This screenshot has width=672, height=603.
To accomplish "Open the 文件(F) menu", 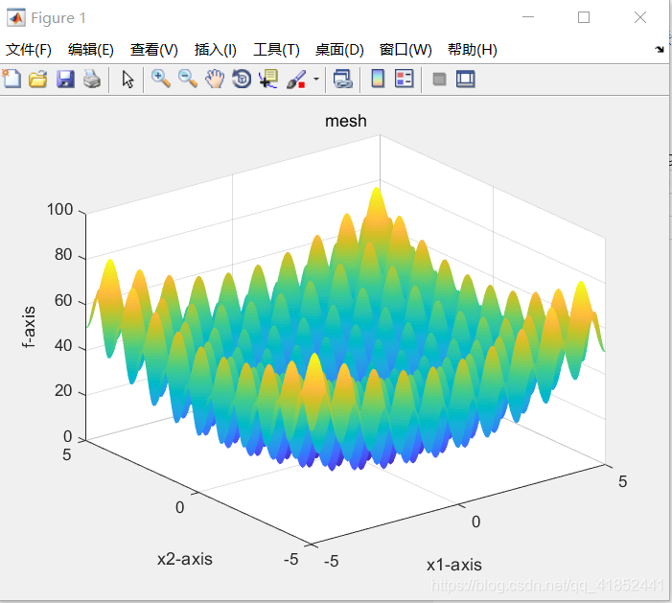I will coord(29,50).
